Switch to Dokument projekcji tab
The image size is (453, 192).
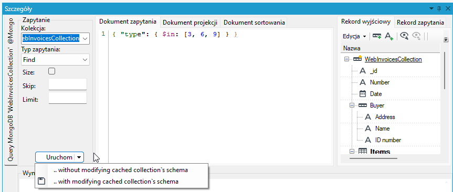[x=190, y=22]
